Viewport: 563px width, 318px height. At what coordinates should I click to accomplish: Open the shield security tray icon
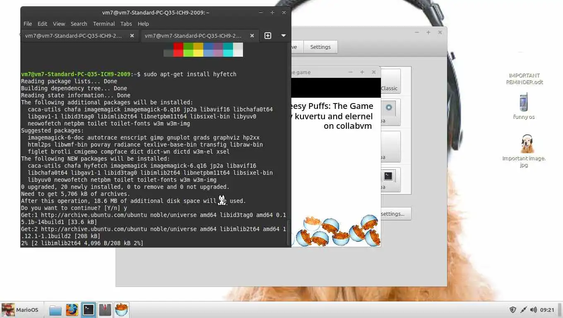point(512,310)
